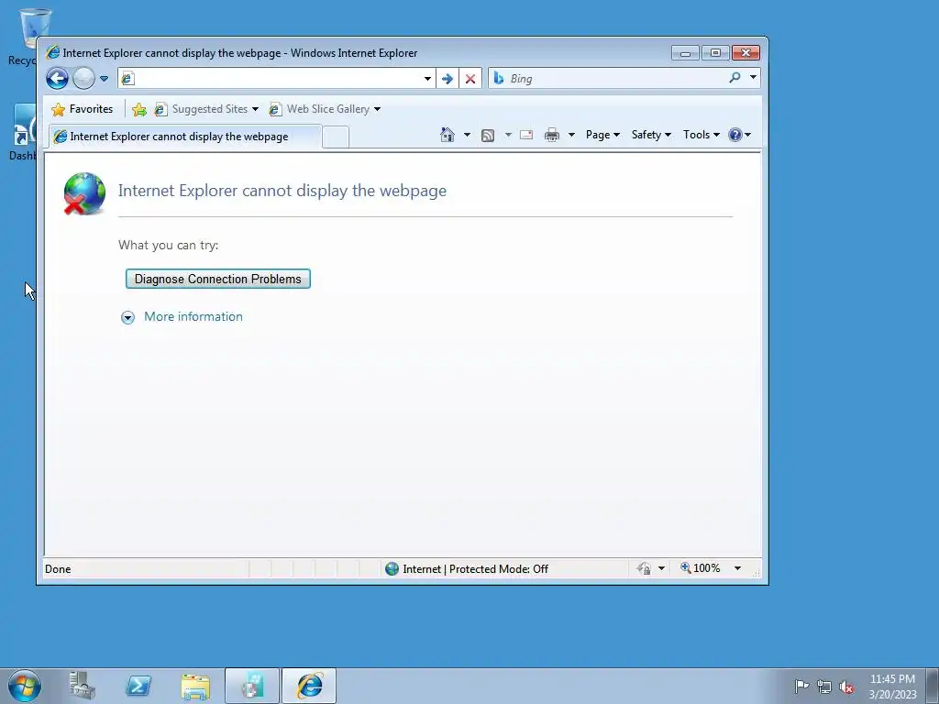Open a new blank tab
This screenshot has height=704, width=939.
336,137
